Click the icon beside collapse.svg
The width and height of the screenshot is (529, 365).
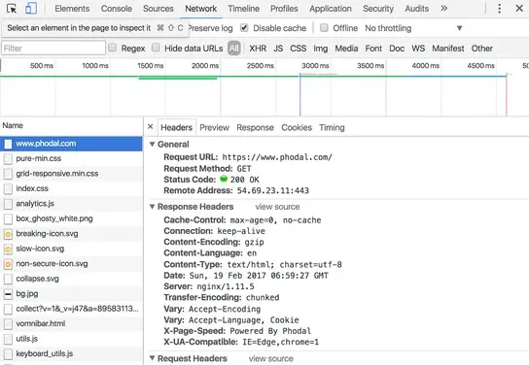[8, 279]
